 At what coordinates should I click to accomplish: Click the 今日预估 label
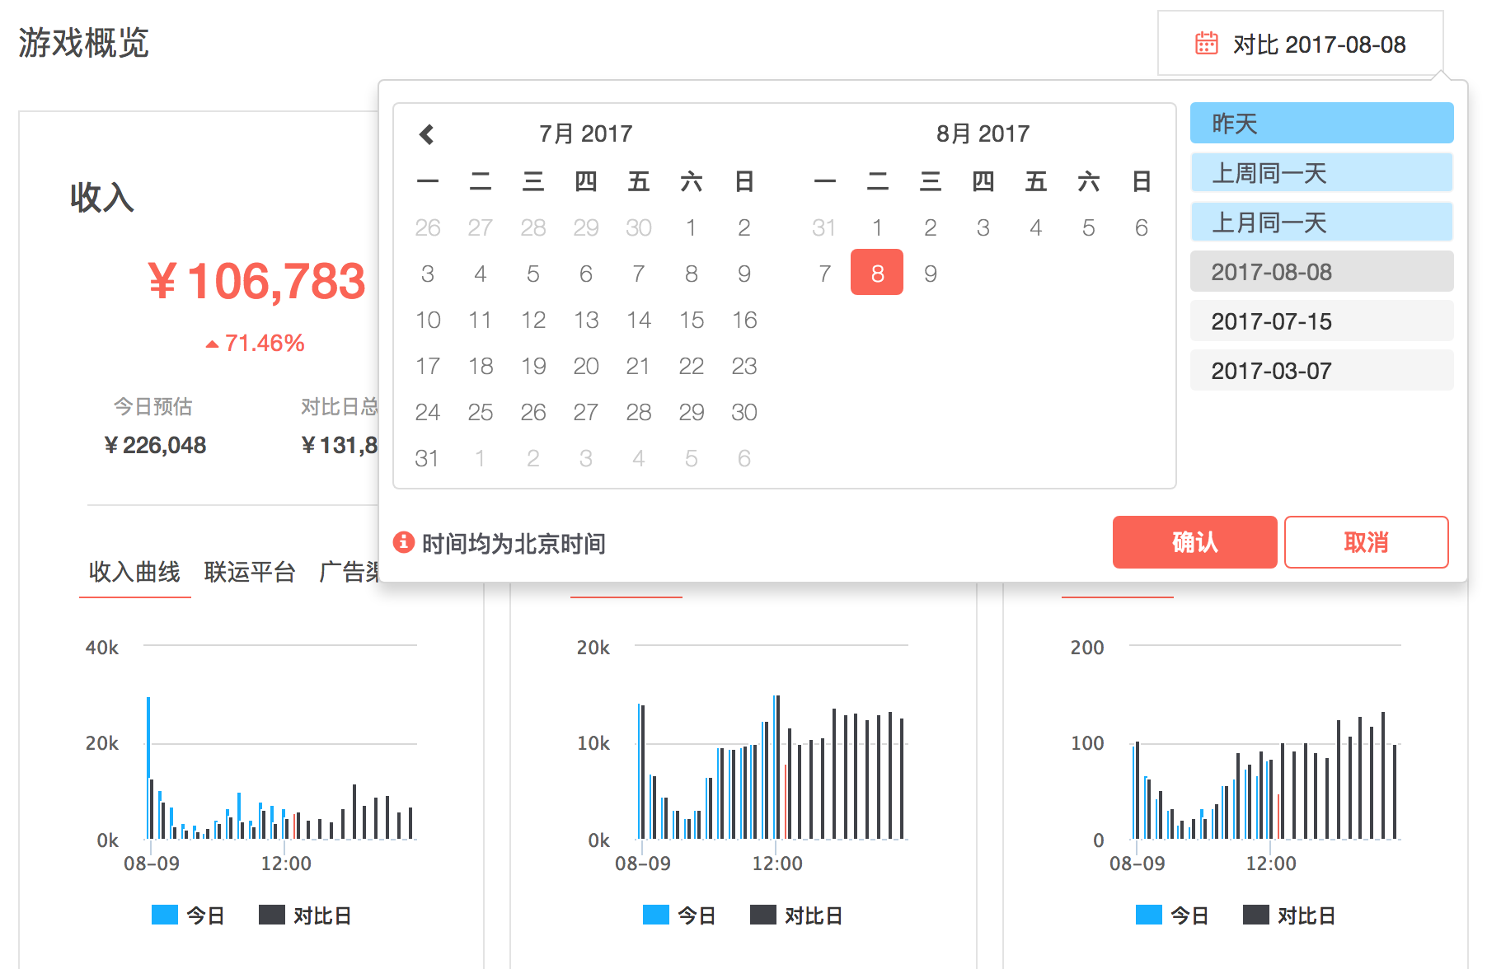(153, 406)
